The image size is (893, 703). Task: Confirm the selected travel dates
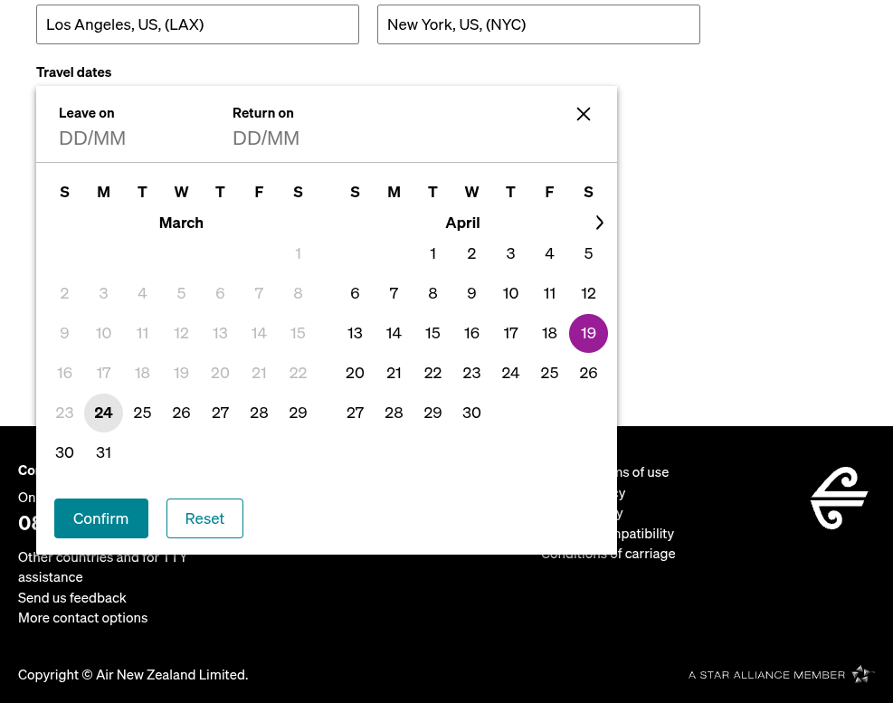click(101, 518)
